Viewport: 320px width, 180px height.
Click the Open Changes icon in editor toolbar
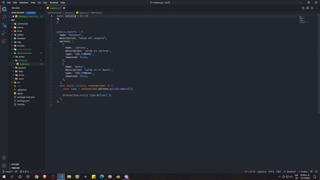pos(303,8)
